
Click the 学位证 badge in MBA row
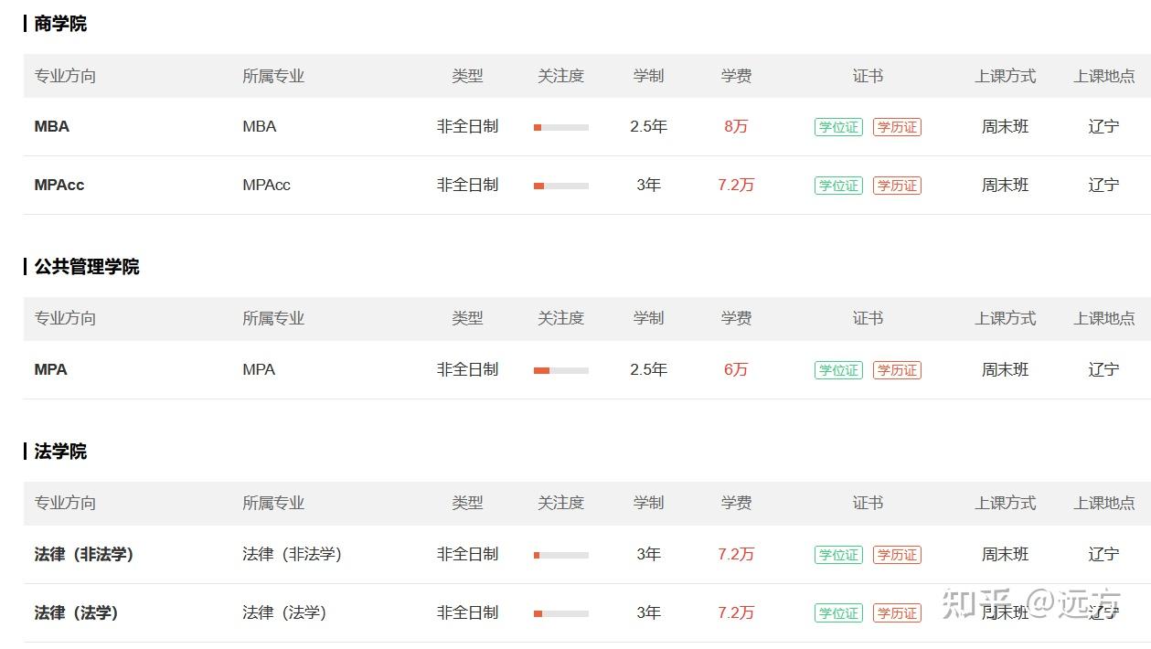[x=838, y=127]
